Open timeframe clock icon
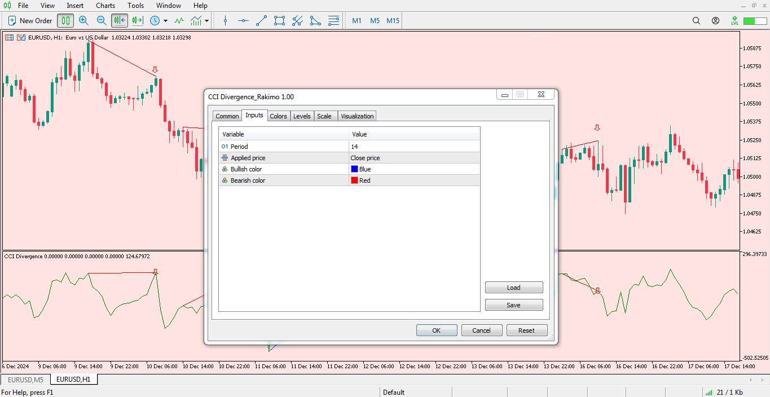770x397 pixels. [x=155, y=21]
